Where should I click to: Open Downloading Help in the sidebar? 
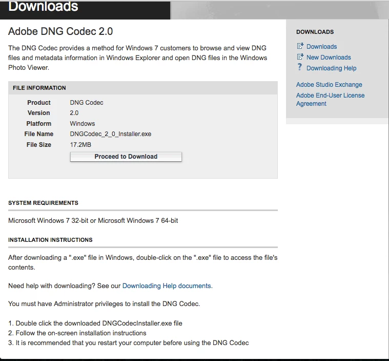click(x=331, y=68)
